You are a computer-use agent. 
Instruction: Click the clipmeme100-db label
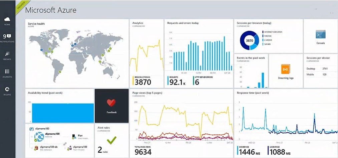click(x=49, y=147)
